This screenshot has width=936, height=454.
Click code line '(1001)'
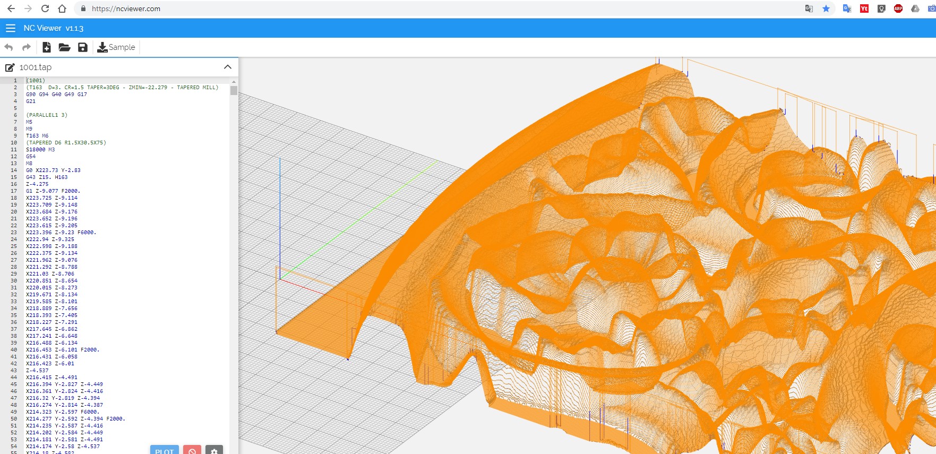pos(36,81)
